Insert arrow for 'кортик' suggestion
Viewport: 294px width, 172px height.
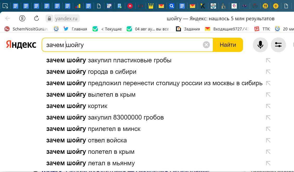pyautogui.click(x=268, y=106)
